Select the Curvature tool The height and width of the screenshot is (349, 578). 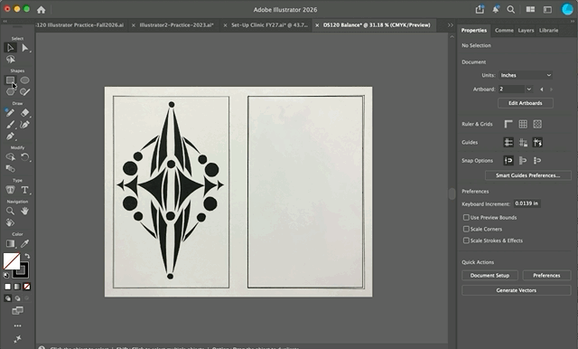point(24,125)
